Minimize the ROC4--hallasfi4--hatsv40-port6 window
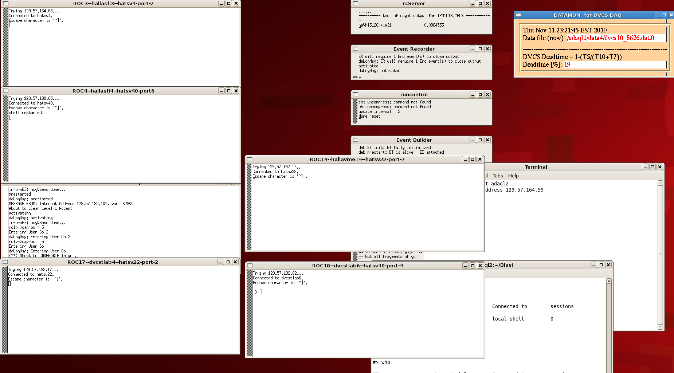 (222, 91)
